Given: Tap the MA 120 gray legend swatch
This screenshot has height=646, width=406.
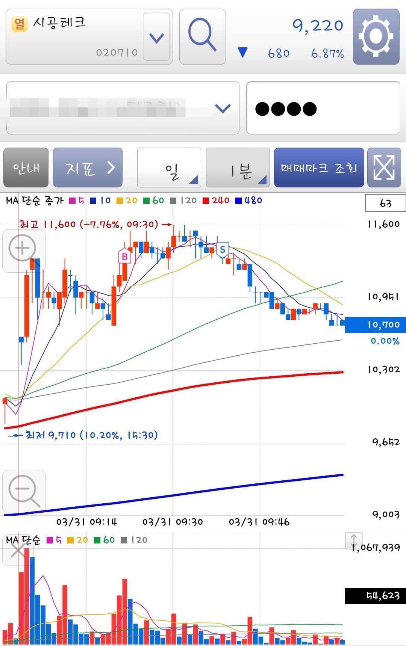Looking at the screenshot, I should (x=173, y=201).
